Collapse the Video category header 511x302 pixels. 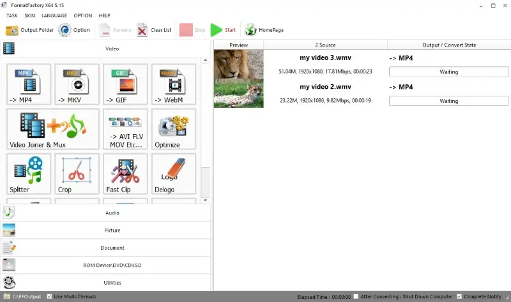coord(105,49)
